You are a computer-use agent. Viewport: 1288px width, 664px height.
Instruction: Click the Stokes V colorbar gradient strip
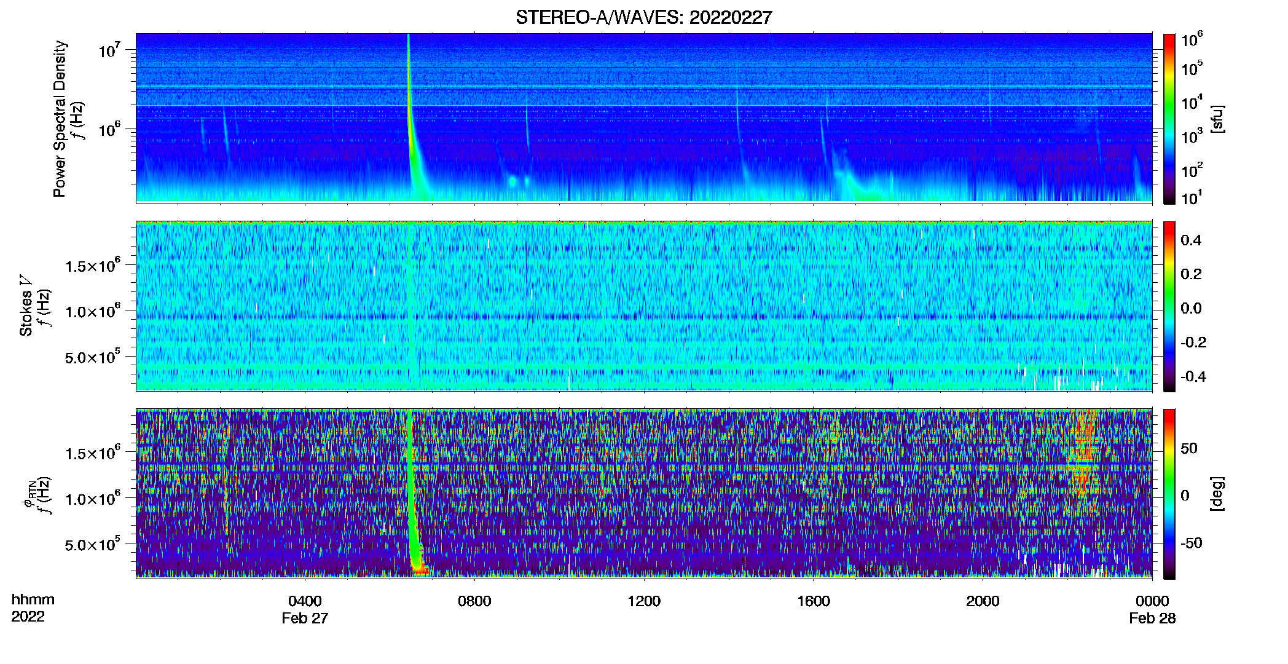(x=1169, y=306)
